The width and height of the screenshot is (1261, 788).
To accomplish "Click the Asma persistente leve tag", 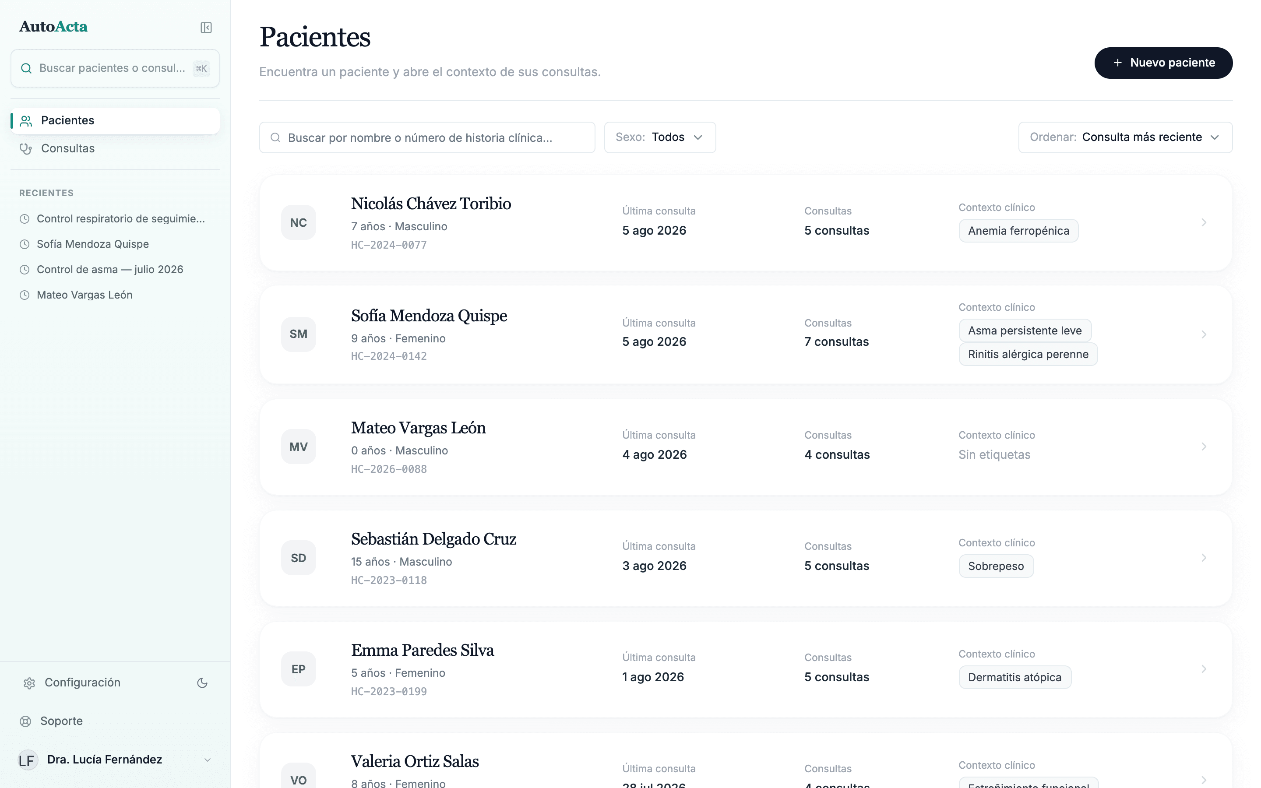I will 1025,331.
